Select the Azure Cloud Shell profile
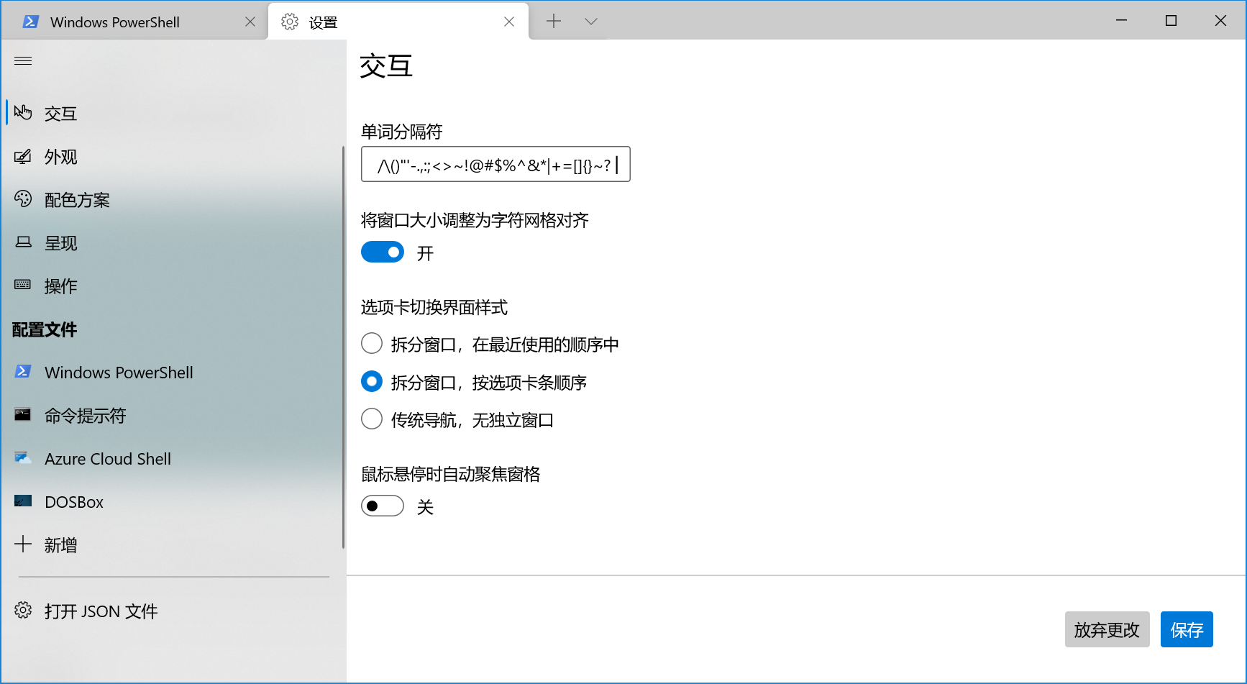Screen dimensions: 1247x684 pos(108,459)
